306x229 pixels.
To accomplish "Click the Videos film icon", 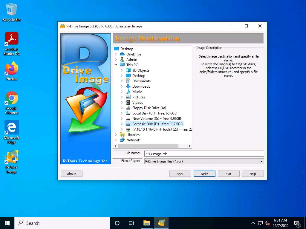I will 128,103.
